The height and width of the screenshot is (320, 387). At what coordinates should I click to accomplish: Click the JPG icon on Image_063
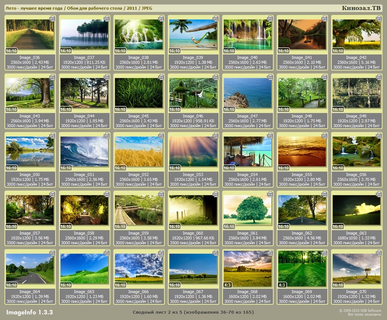pyautogui.click(x=378, y=194)
